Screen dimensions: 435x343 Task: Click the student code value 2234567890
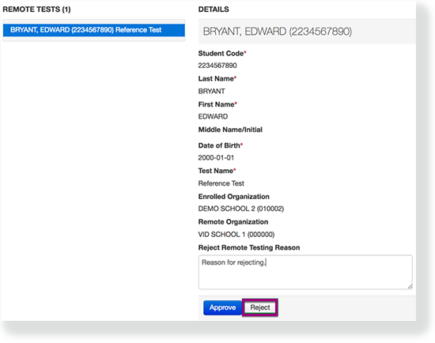(x=217, y=66)
